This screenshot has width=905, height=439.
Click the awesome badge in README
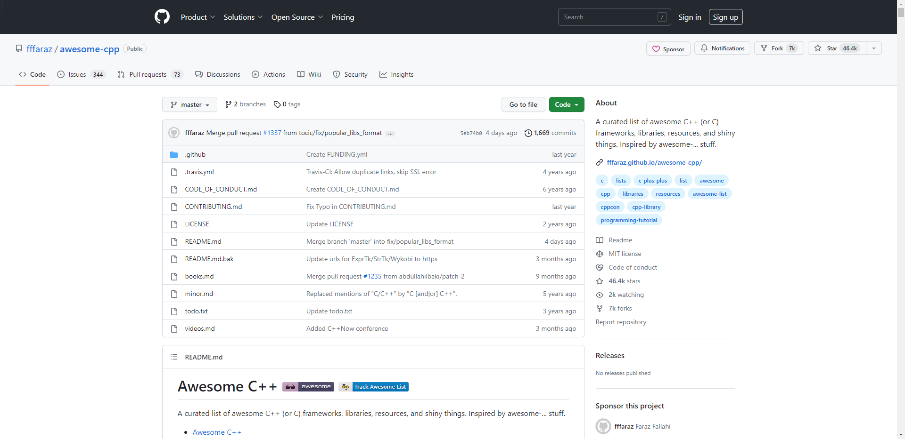(308, 387)
